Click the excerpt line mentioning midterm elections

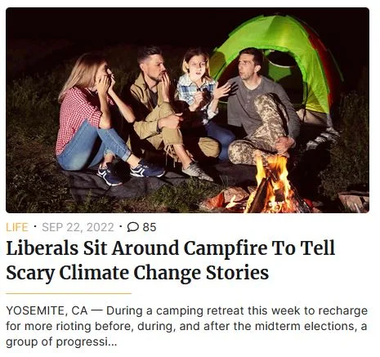click(186, 326)
